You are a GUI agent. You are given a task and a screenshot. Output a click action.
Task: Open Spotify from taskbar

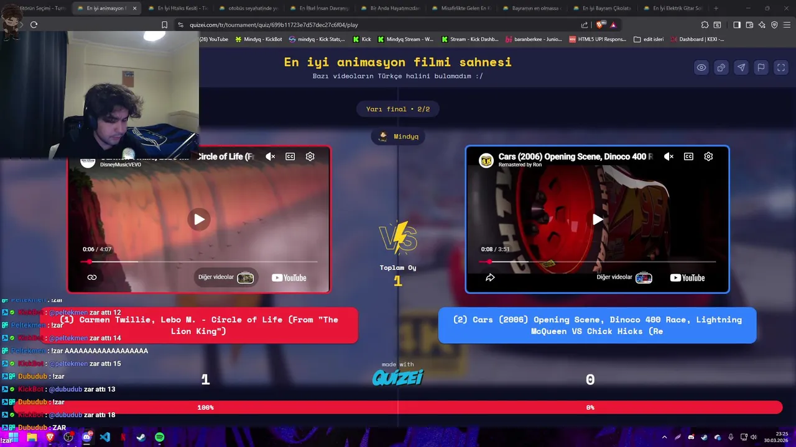[x=159, y=437]
